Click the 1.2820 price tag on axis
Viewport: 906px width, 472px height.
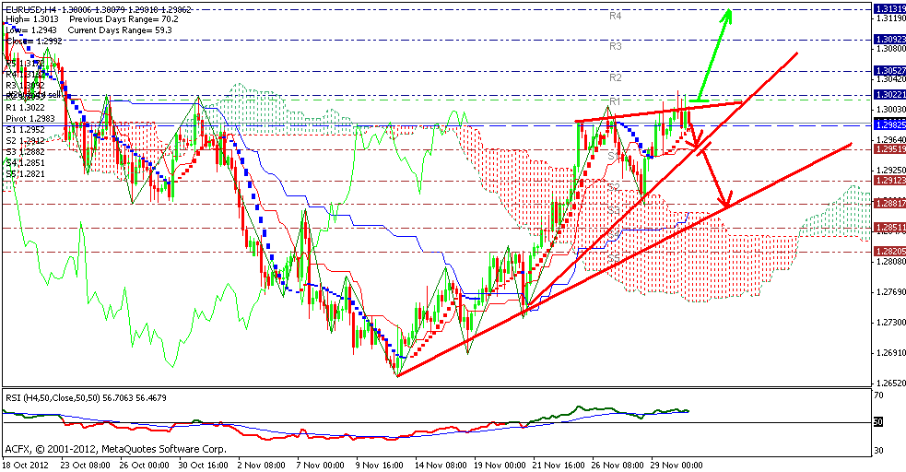(888, 251)
